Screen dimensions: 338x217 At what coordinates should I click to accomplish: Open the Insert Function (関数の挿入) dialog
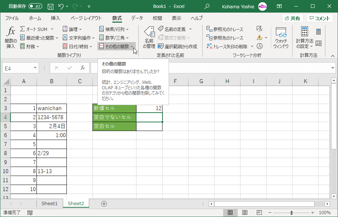pyautogui.click(x=11, y=37)
